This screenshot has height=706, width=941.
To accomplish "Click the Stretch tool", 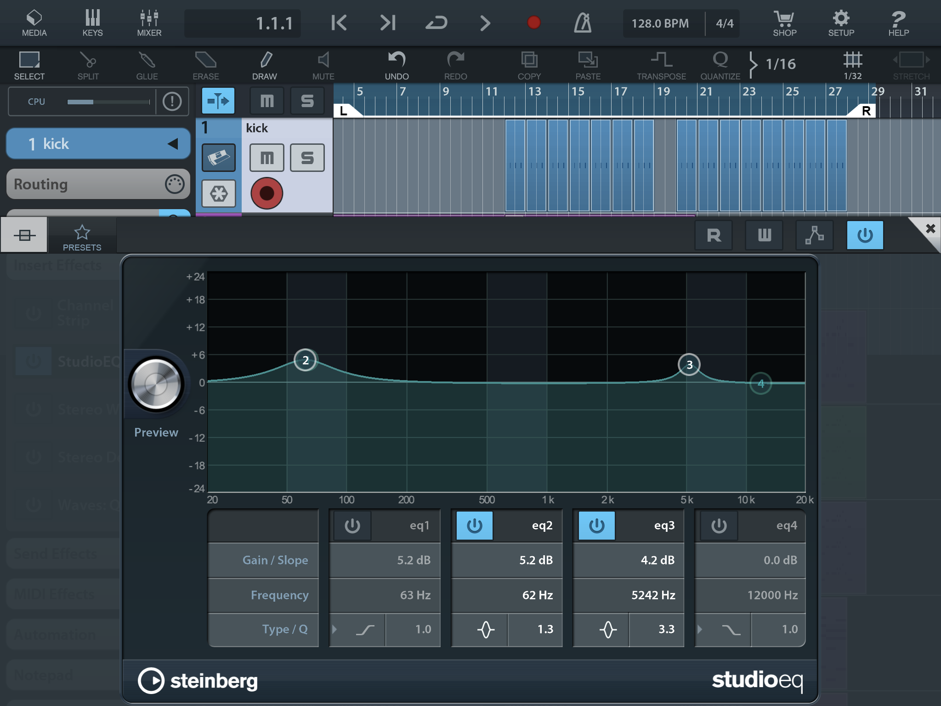I will (x=912, y=65).
